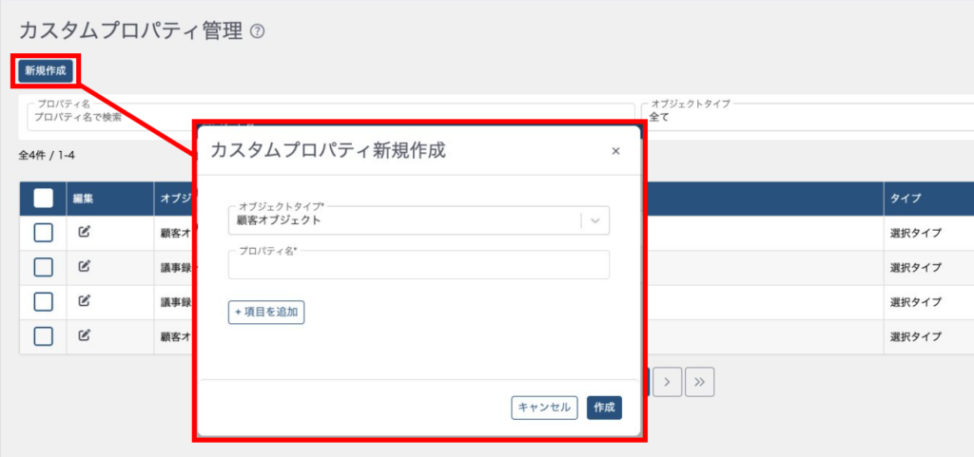Close the カスタムプロパティ新規作成 dialog with X

click(x=615, y=151)
